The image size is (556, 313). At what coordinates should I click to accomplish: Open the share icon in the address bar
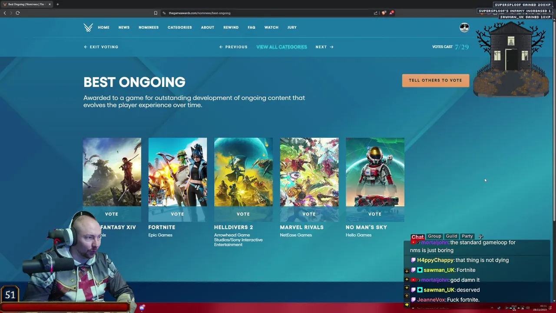click(x=376, y=13)
